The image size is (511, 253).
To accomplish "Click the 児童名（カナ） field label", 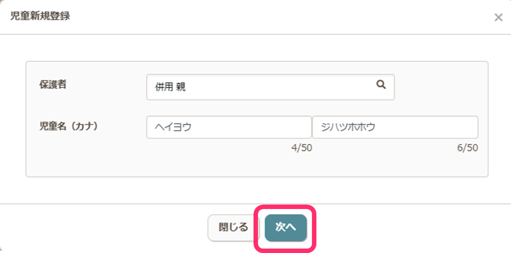I will click(x=69, y=126).
